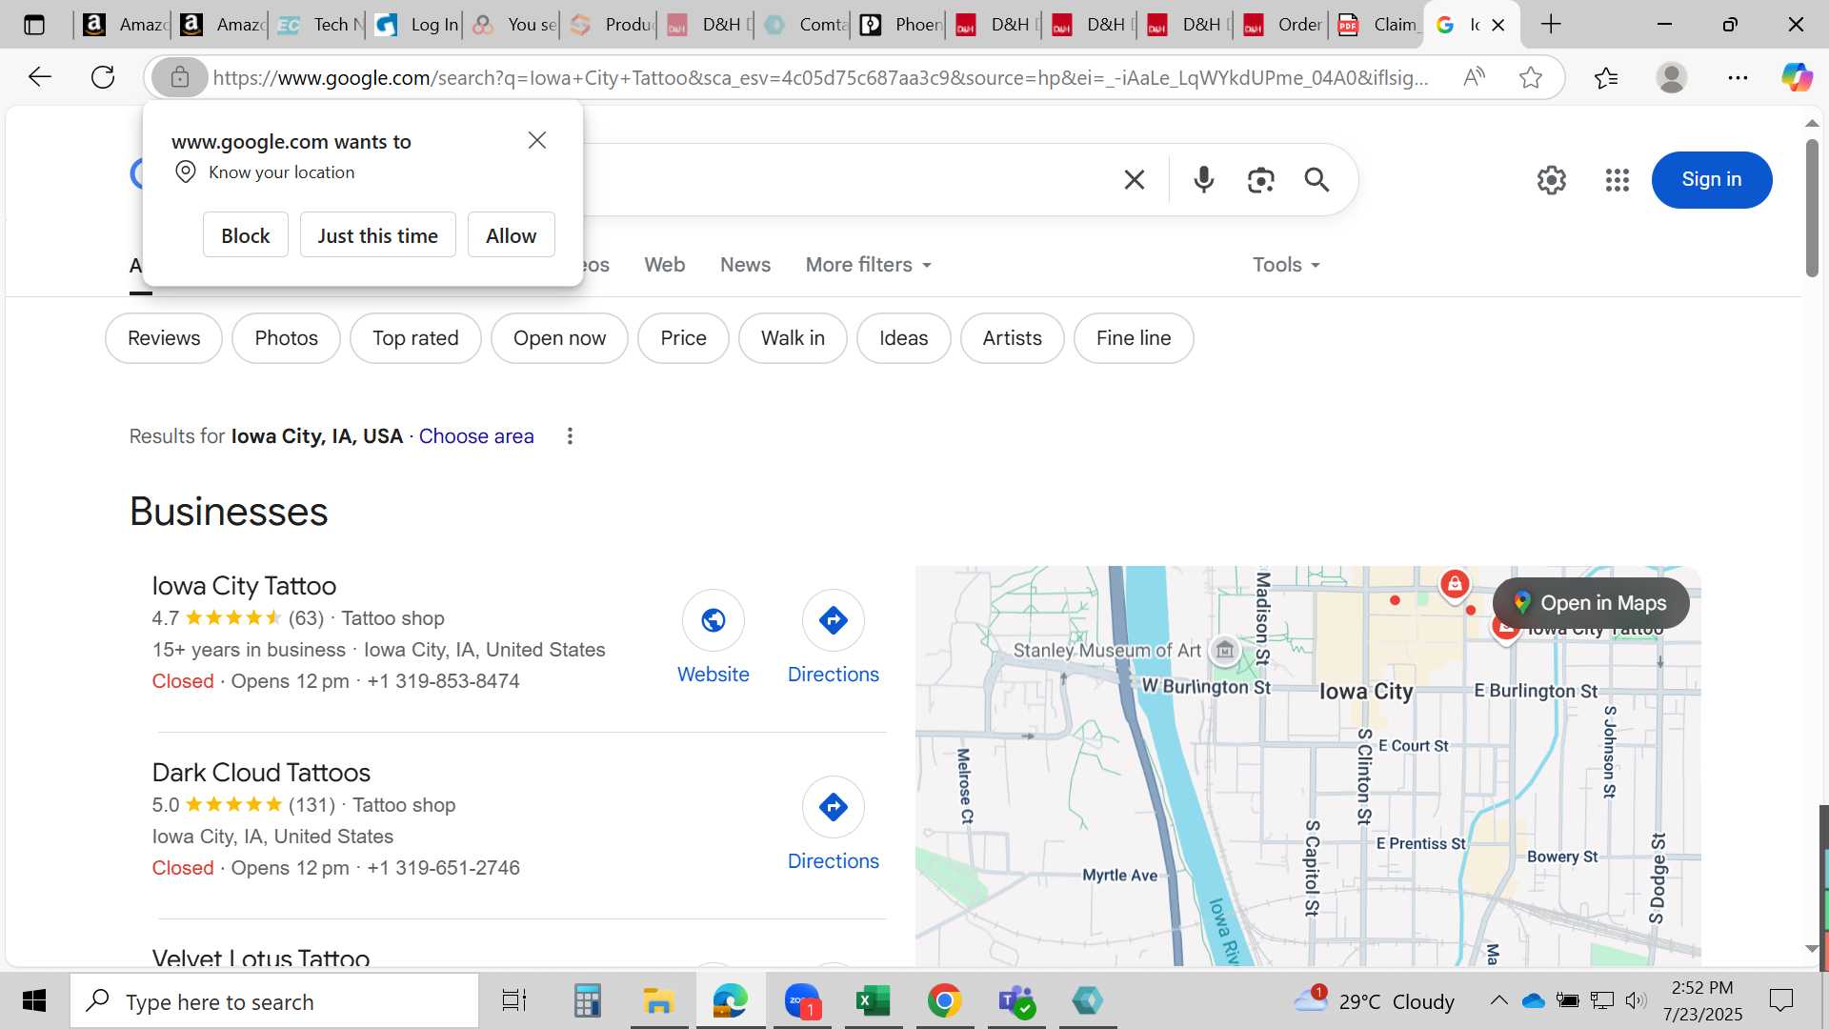Open File Explorer from taskbar
This screenshot has width=1829, height=1029.
pyautogui.click(x=658, y=1000)
